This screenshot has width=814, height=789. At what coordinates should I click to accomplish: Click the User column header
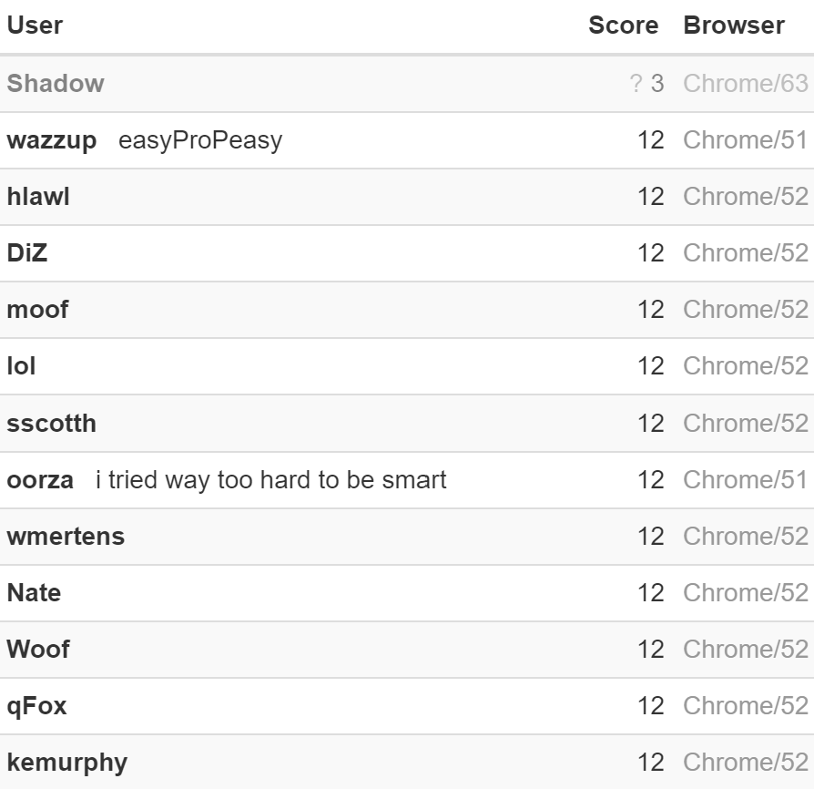coord(35,26)
